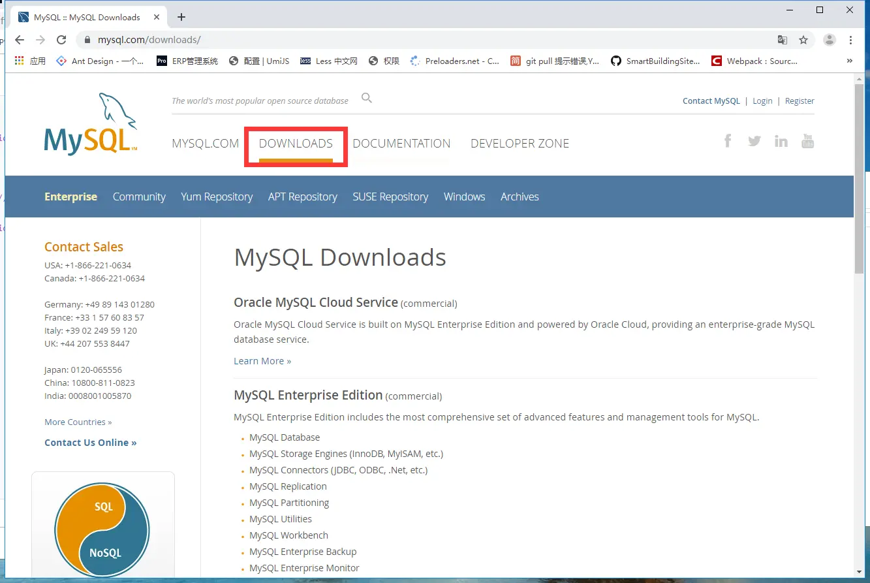The height and width of the screenshot is (583, 870).
Task: Select the DOWNLOADS nav item
Action: pyautogui.click(x=296, y=144)
